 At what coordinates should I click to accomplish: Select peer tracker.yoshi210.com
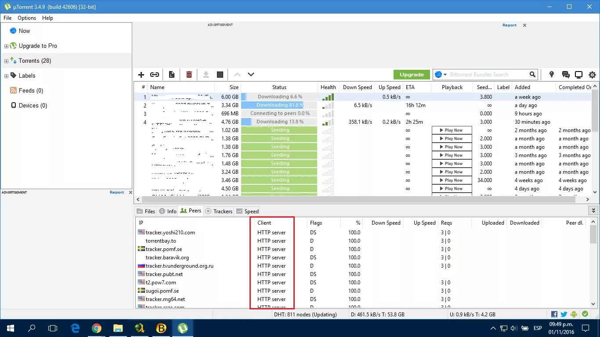coord(170,233)
